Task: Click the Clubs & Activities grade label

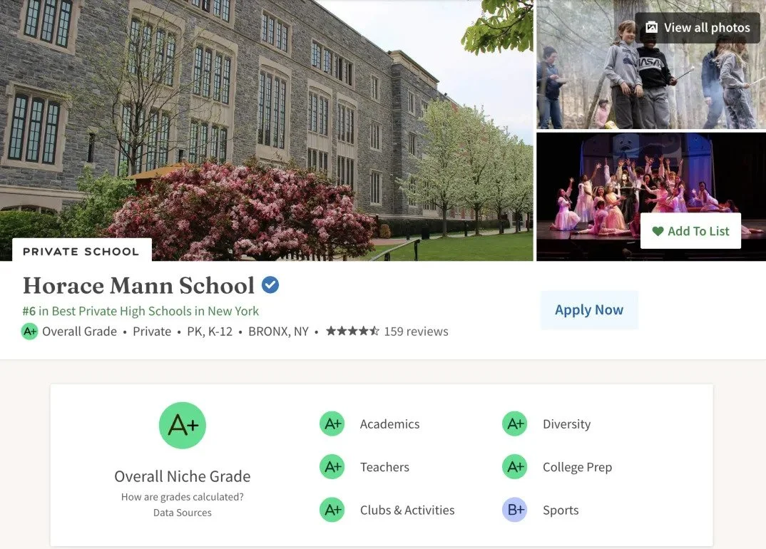Action: coord(407,510)
